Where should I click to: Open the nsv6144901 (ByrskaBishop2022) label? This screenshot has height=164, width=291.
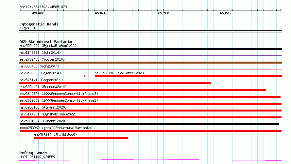coord(48,114)
